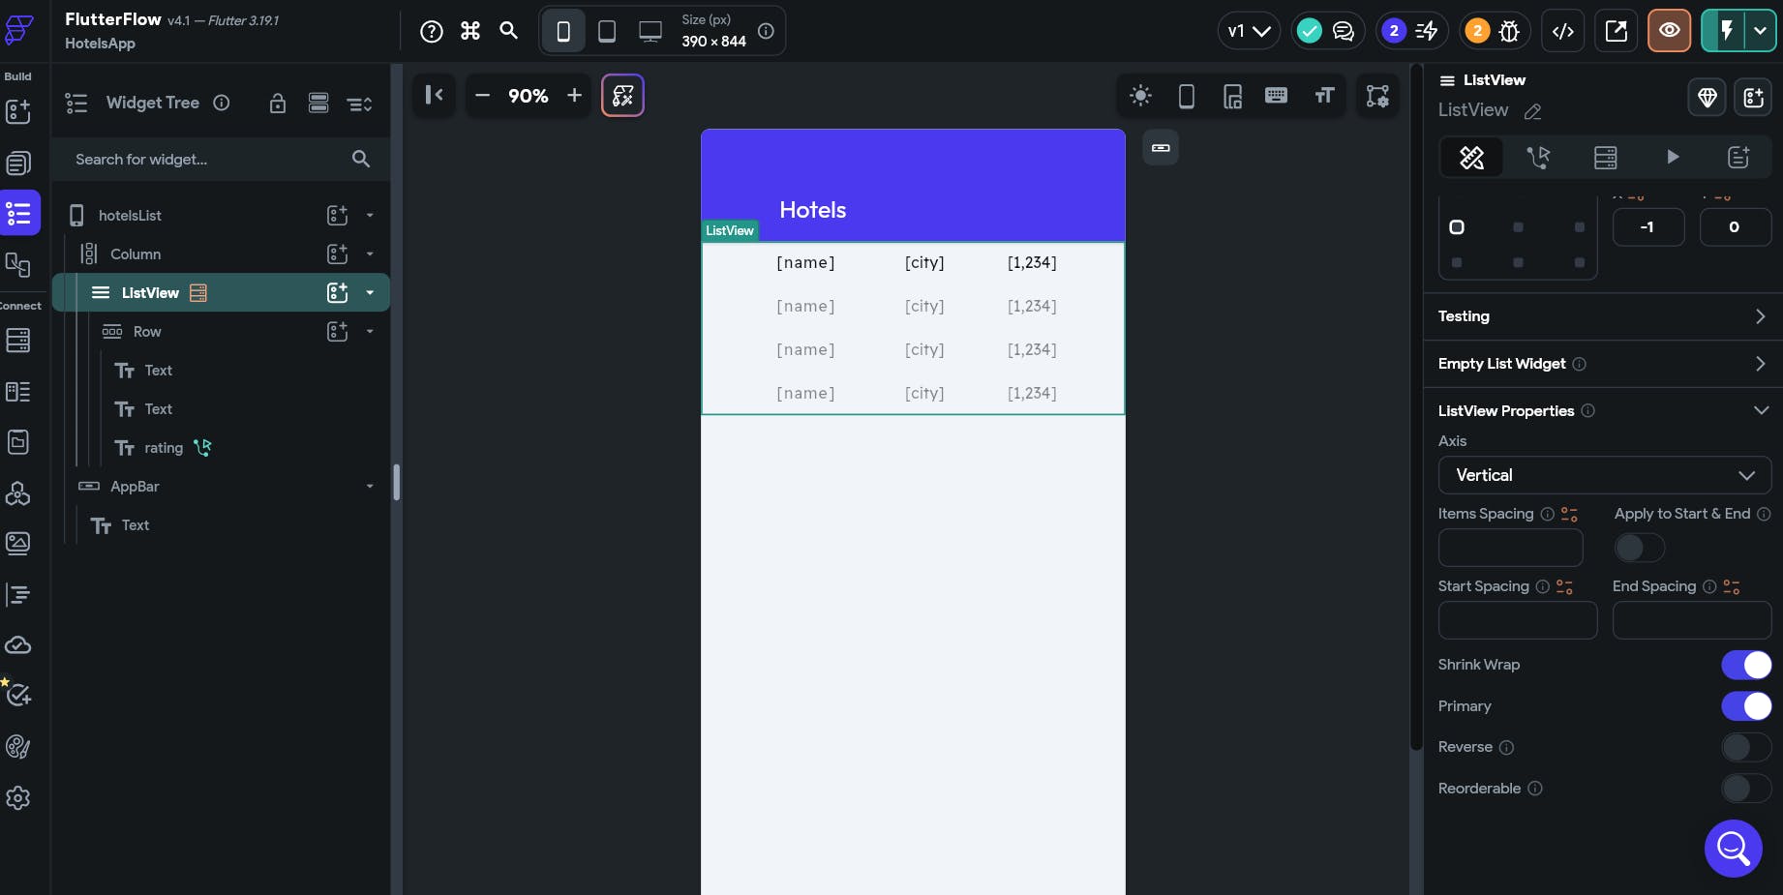Collapse the Column tree arrow
Image resolution: width=1783 pixels, height=895 pixels.
click(370, 254)
